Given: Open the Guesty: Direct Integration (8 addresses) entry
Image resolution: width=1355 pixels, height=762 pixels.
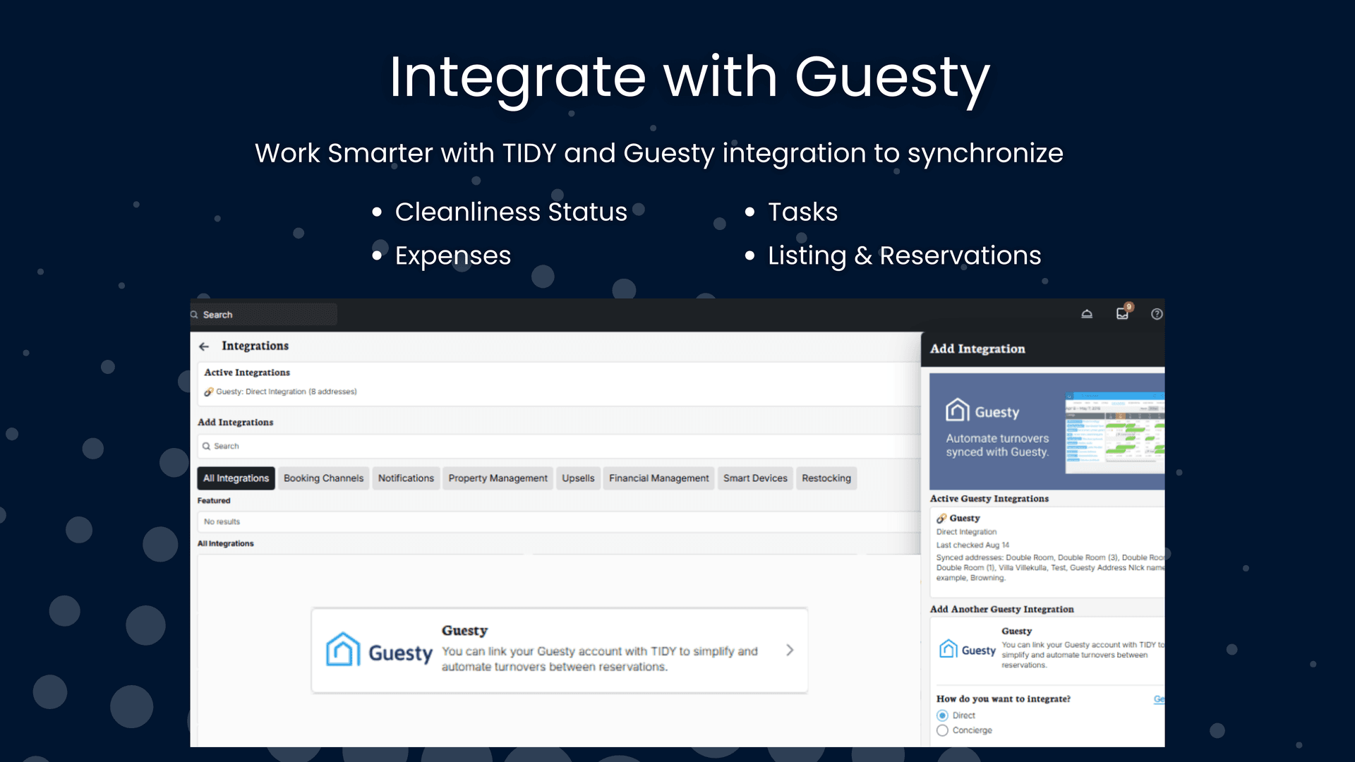Looking at the screenshot, I should [x=286, y=392].
